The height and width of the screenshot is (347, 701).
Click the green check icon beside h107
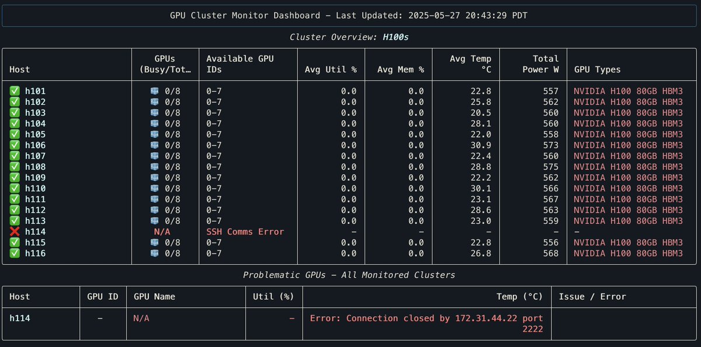coord(14,156)
